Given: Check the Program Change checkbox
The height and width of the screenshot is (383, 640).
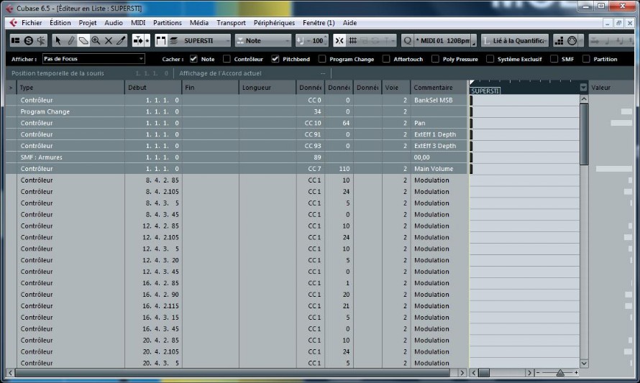Looking at the screenshot, I should [322, 59].
